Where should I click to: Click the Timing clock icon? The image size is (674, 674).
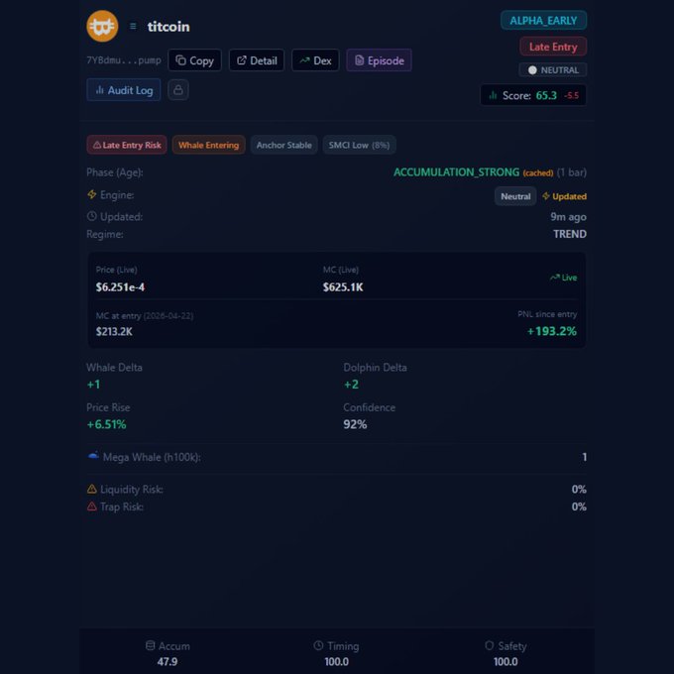318,645
